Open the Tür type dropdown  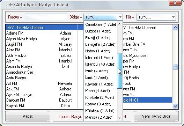pos(156,17)
